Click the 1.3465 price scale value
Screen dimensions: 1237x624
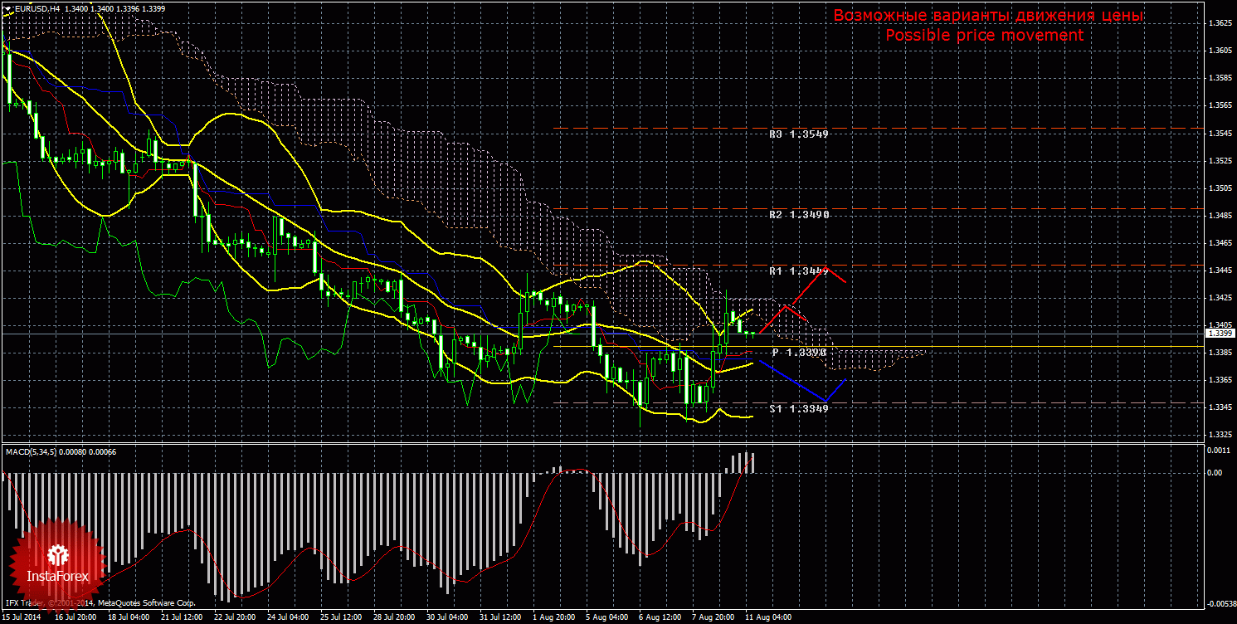click(x=1219, y=243)
